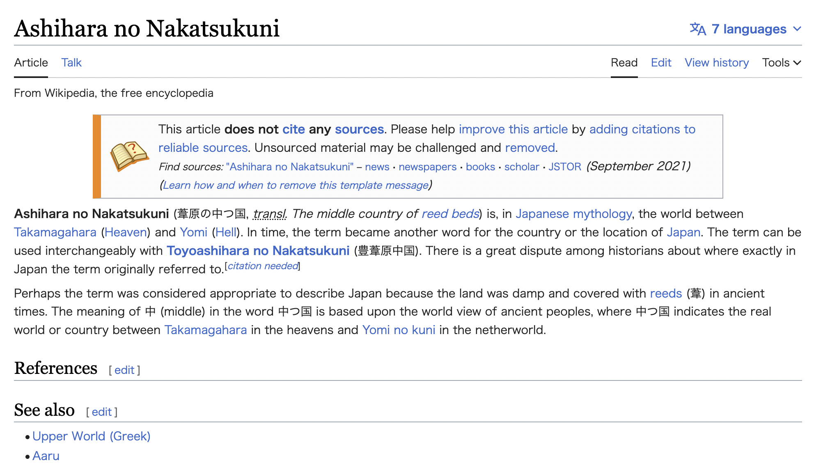Follow the 'cite' link in notice

pyautogui.click(x=293, y=129)
